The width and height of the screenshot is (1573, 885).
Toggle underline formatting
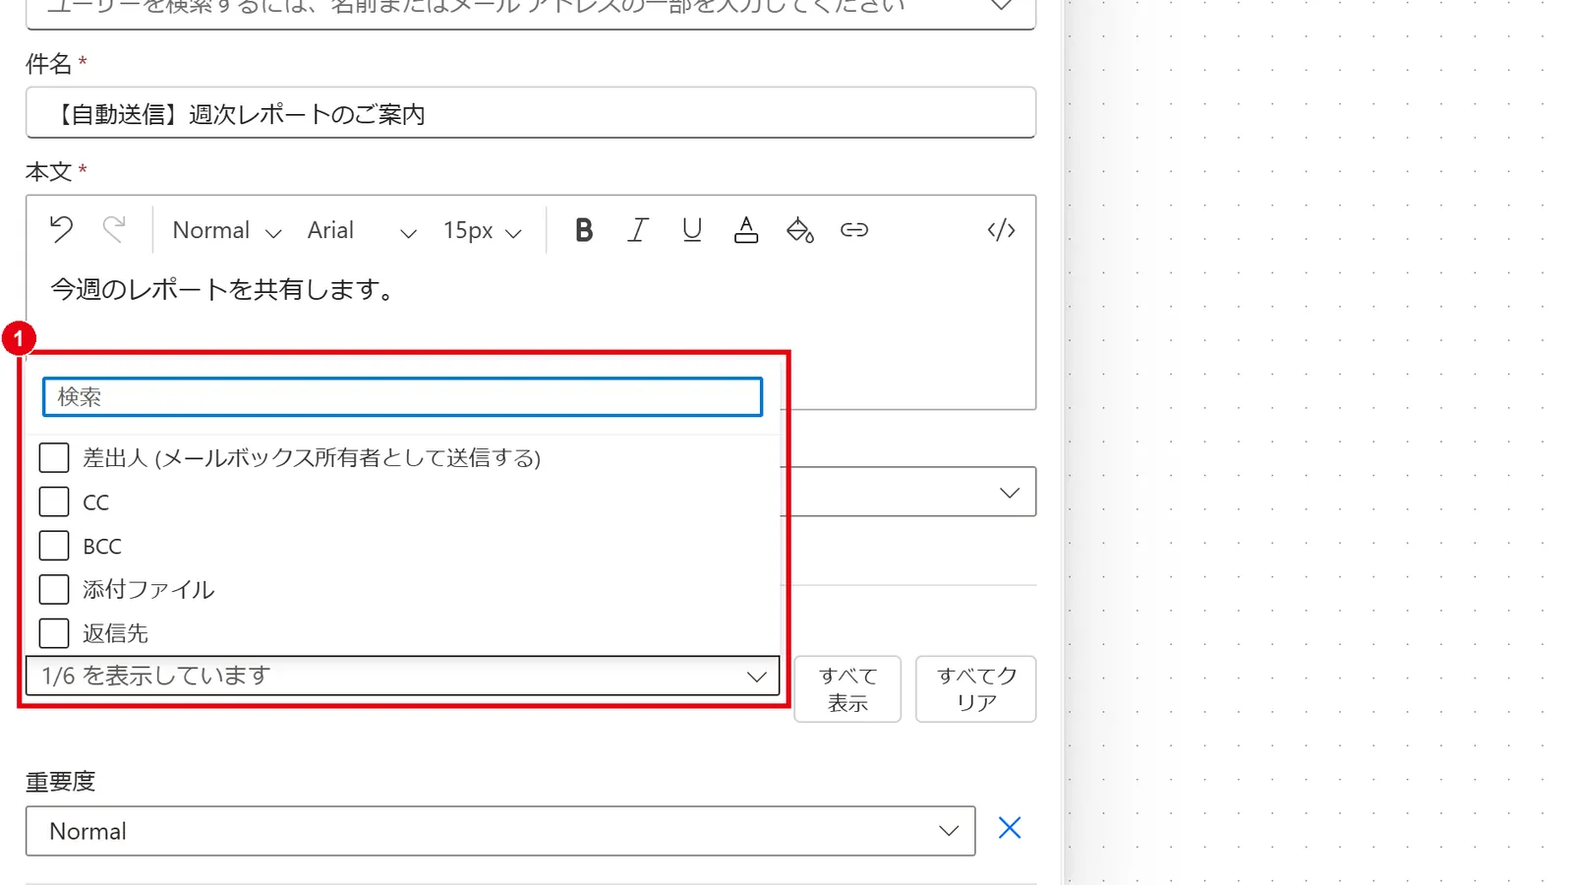(x=692, y=230)
